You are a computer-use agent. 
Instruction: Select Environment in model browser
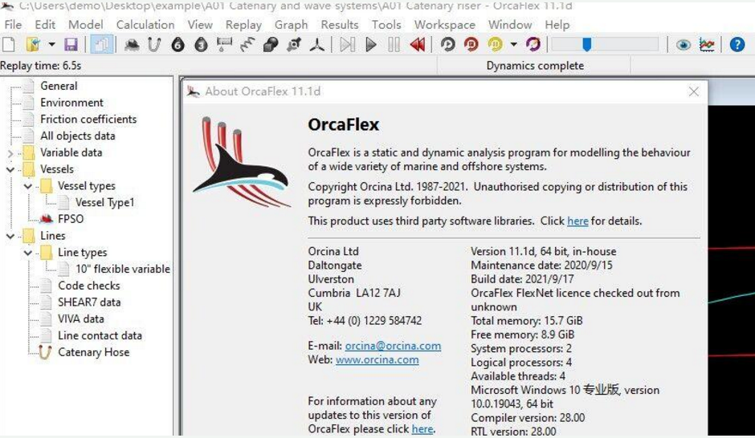pyautogui.click(x=71, y=103)
